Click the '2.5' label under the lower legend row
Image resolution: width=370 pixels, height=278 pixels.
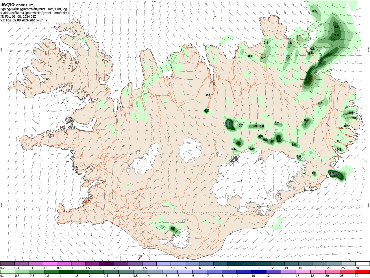pos(106,276)
